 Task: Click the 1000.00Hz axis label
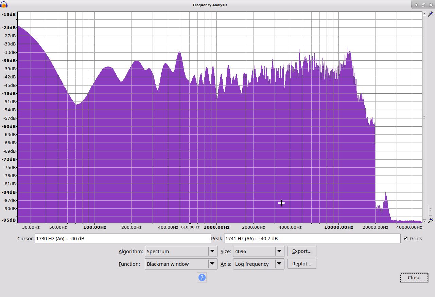point(216,227)
